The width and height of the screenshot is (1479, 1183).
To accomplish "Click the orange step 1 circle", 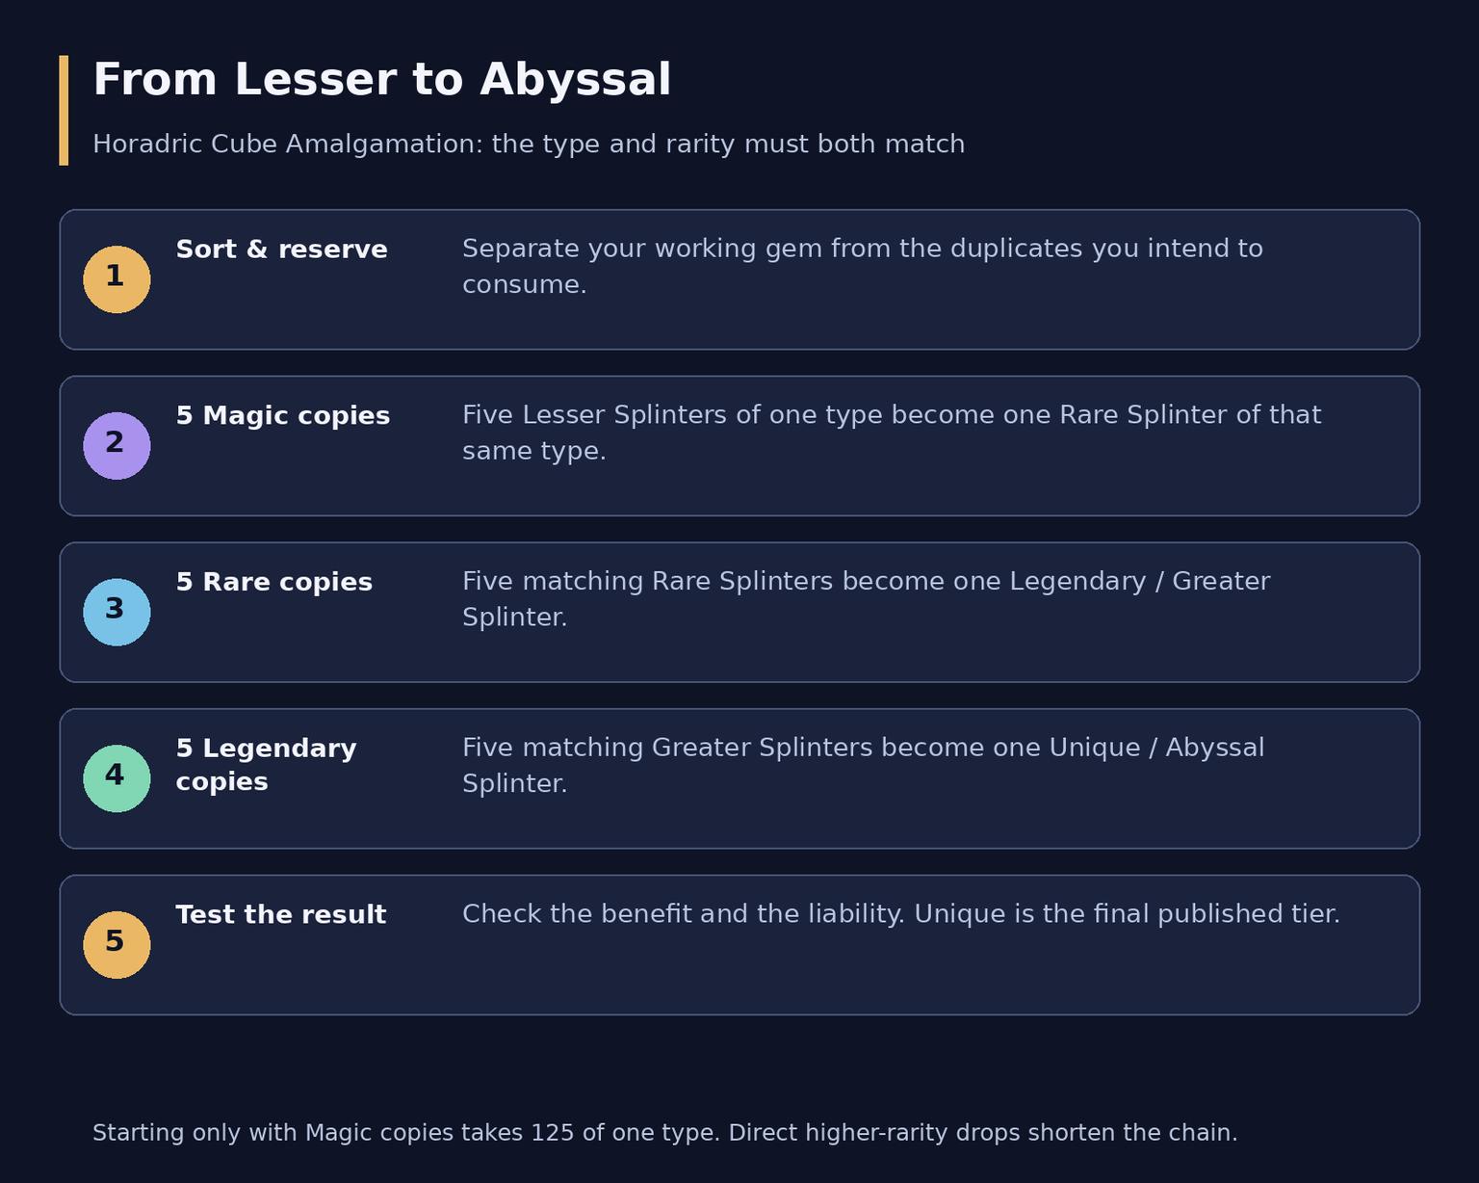I will tap(117, 279).
